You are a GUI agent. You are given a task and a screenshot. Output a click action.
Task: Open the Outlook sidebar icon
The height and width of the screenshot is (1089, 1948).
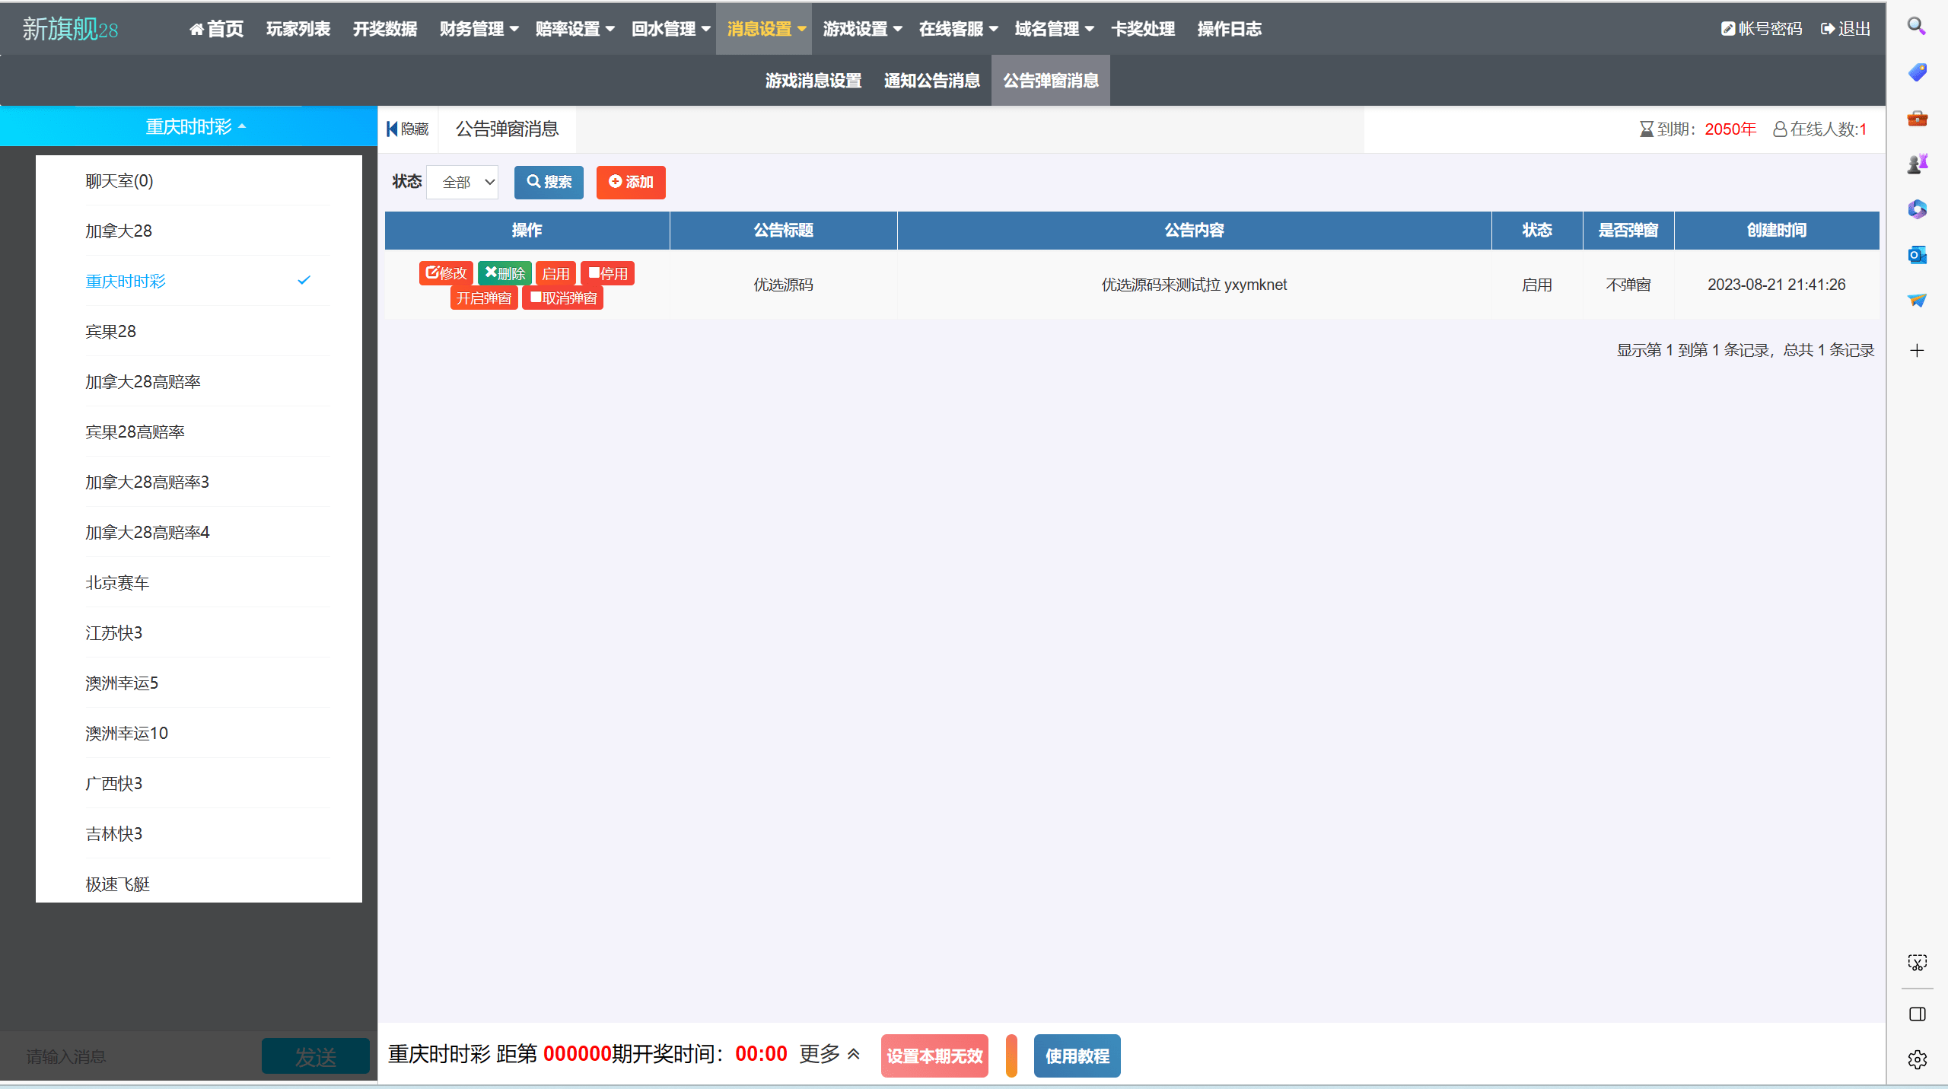(1917, 255)
